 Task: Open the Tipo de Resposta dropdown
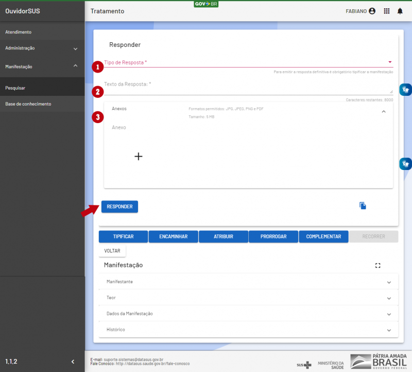[x=247, y=62]
